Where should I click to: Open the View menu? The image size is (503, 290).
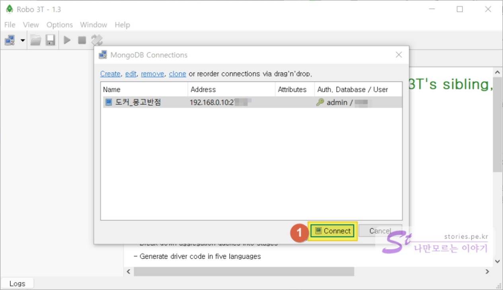[31, 25]
